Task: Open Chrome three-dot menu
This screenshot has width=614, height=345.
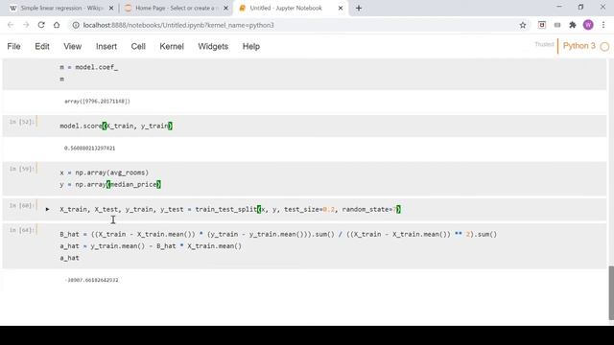Action: (x=603, y=25)
